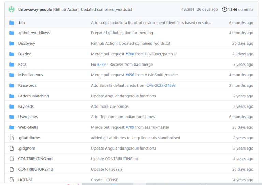Open issue #259 link
The height and width of the screenshot is (185, 262).
click(101, 65)
